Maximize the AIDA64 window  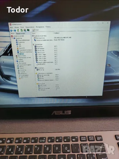coord(103,23)
